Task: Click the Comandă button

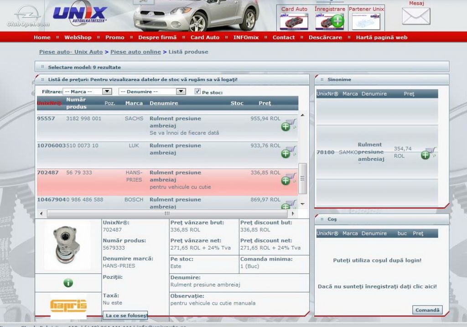Action: tap(427, 310)
